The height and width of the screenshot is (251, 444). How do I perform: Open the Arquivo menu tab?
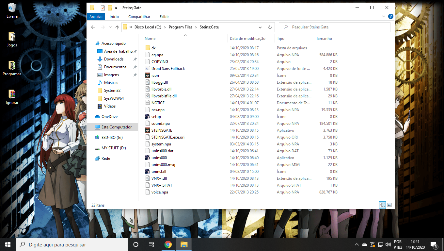(96, 17)
